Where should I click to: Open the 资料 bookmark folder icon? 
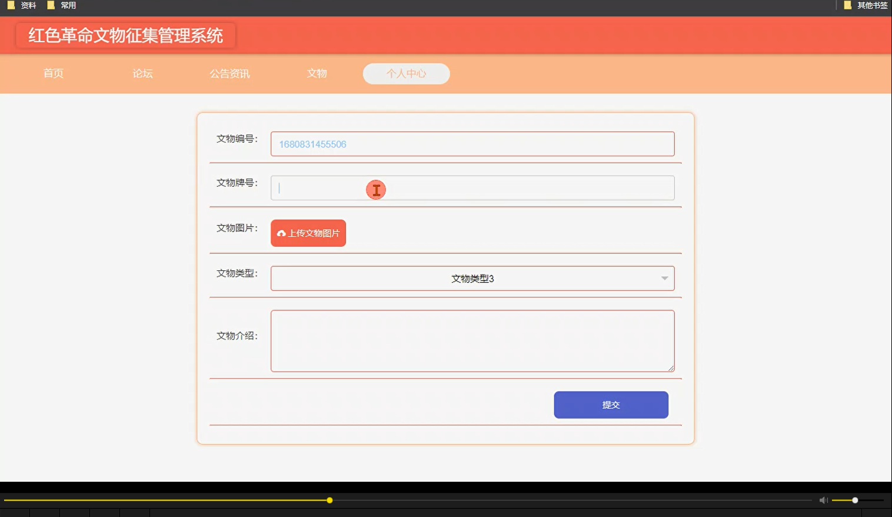pyautogui.click(x=10, y=5)
